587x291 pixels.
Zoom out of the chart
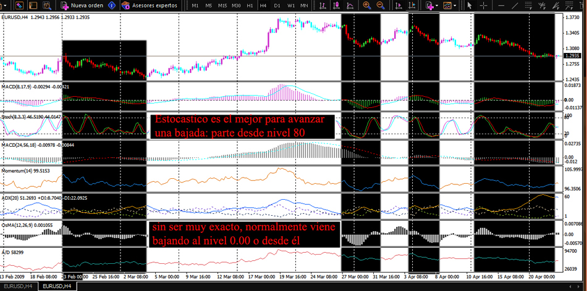[x=380, y=5]
